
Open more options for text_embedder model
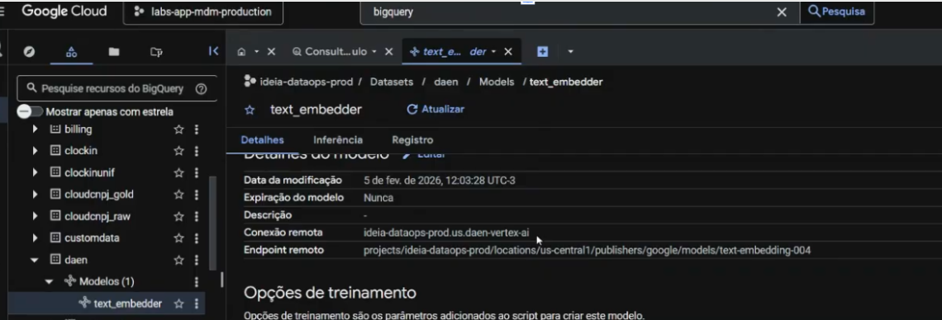[x=197, y=304]
